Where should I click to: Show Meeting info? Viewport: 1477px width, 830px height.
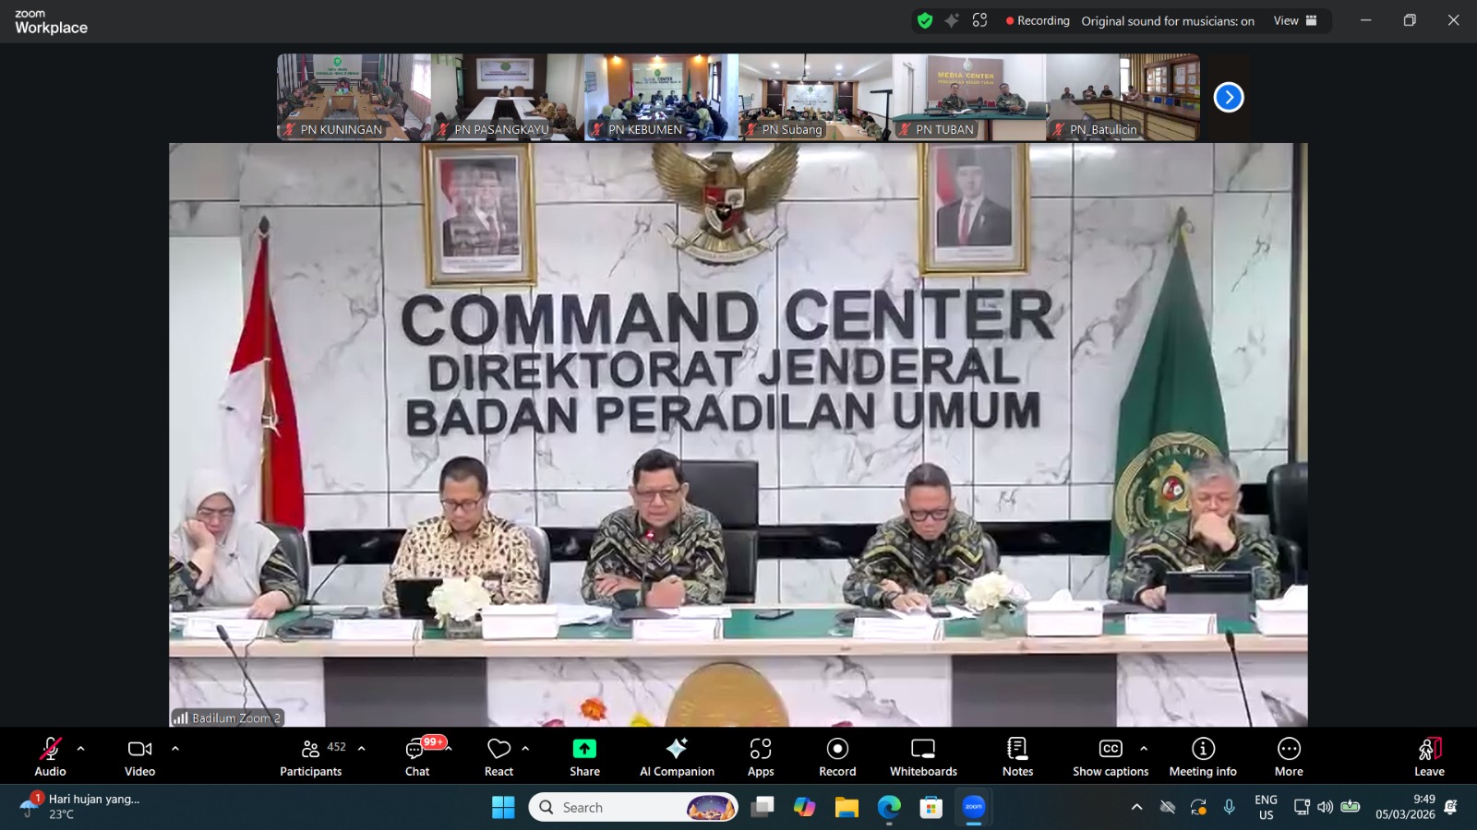point(1202,756)
